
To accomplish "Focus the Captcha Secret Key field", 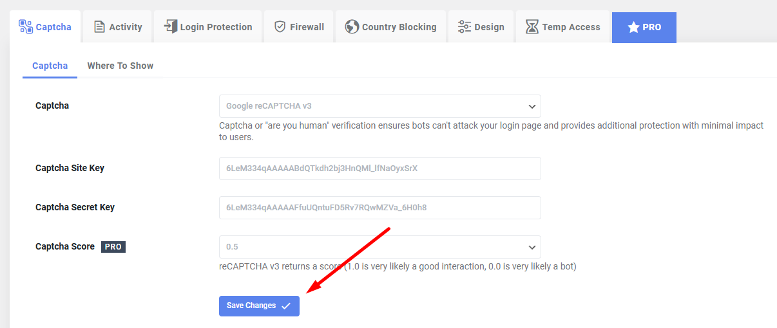I will point(379,208).
